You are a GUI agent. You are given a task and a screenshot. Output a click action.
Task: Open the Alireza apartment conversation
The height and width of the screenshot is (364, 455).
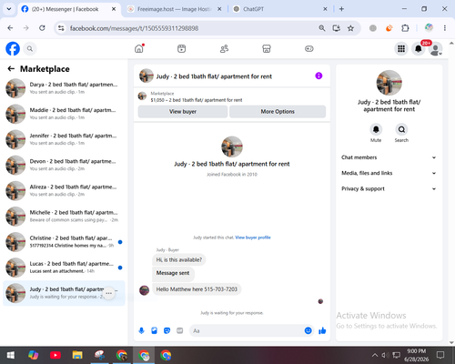64,190
